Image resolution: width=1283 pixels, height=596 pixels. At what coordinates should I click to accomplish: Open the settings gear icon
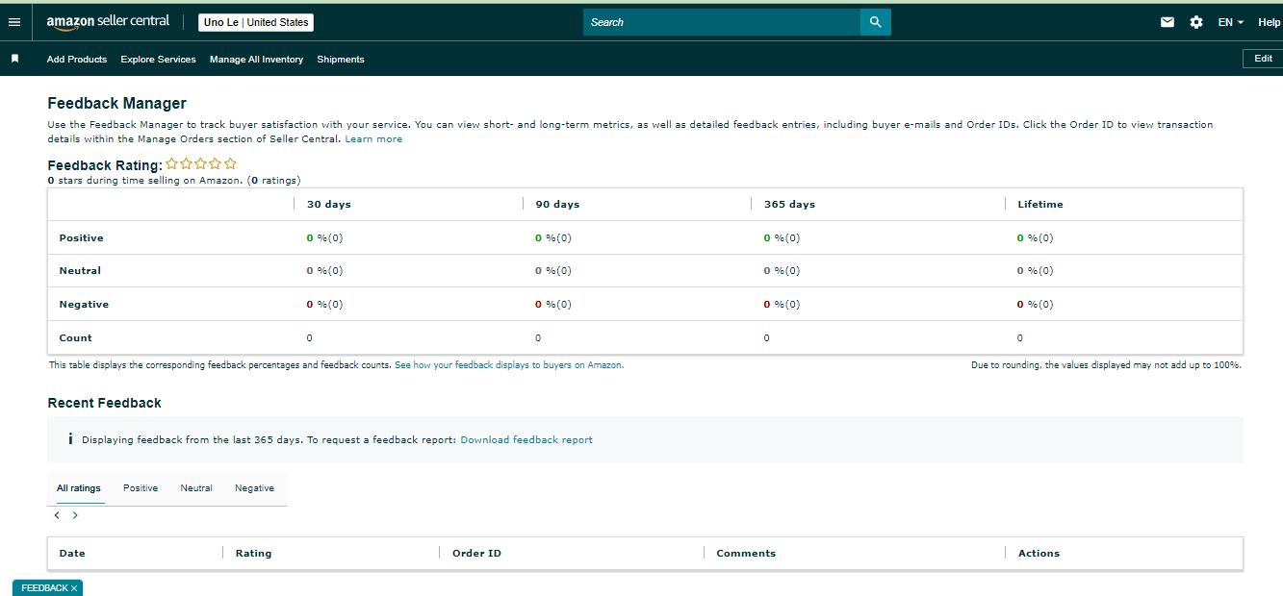point(1196,22)
